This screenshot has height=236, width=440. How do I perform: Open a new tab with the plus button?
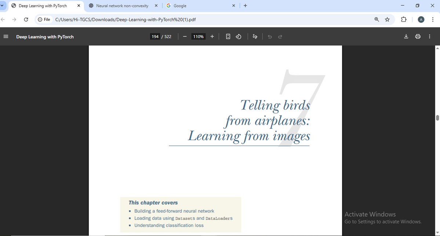[x=245, y=5]
